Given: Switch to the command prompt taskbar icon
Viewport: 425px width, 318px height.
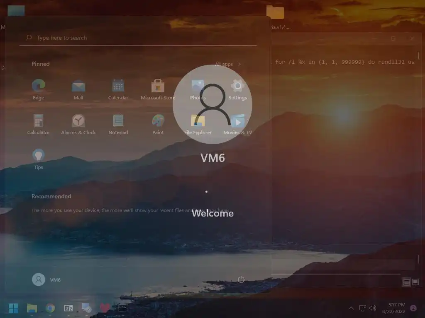Looking at the screenshot, I should [x=122, y=308].
